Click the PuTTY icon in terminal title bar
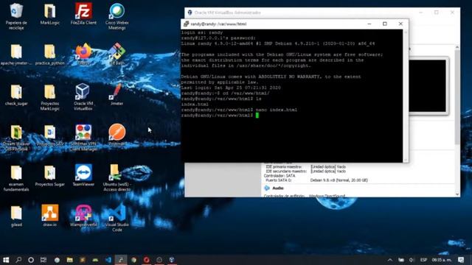The width and height of the screenshot is (472, 265). 186,24
